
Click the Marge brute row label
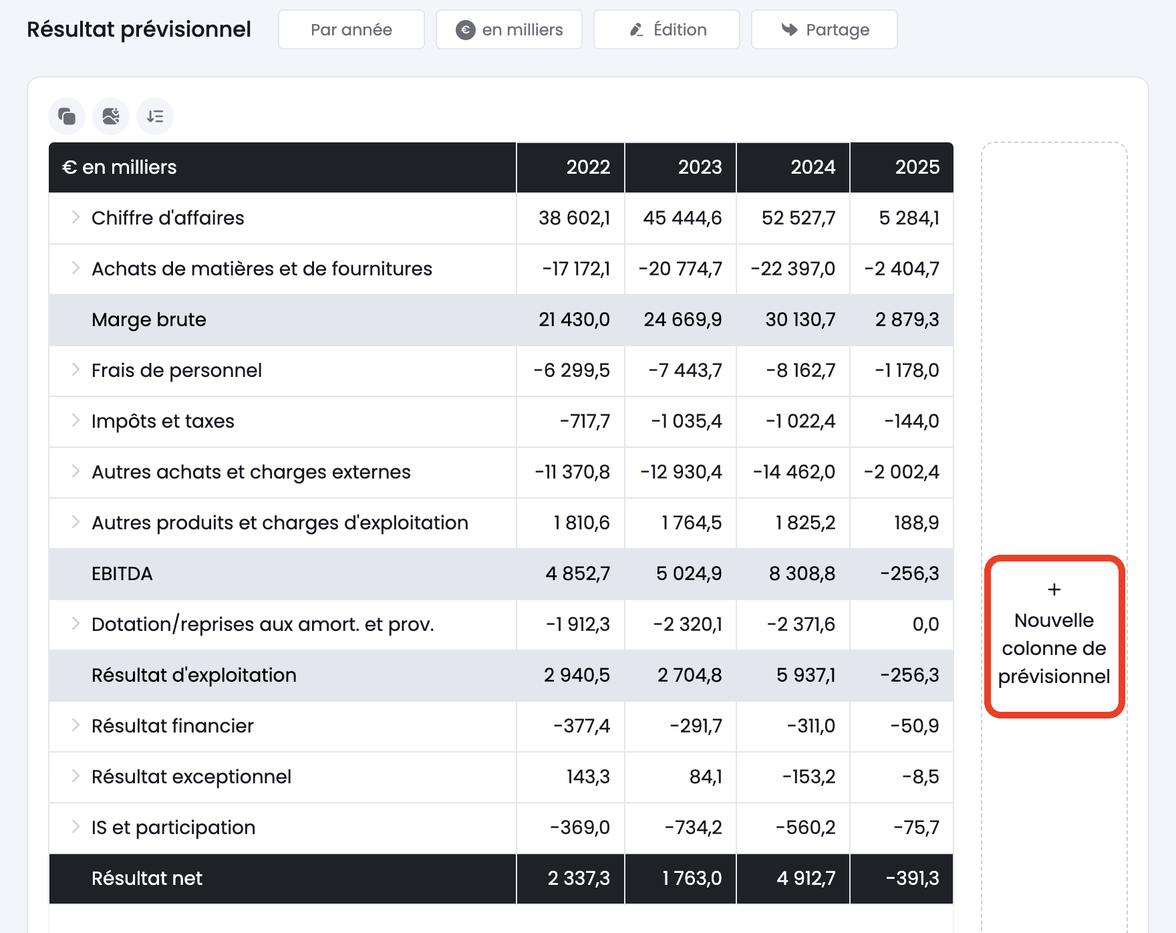149,319
